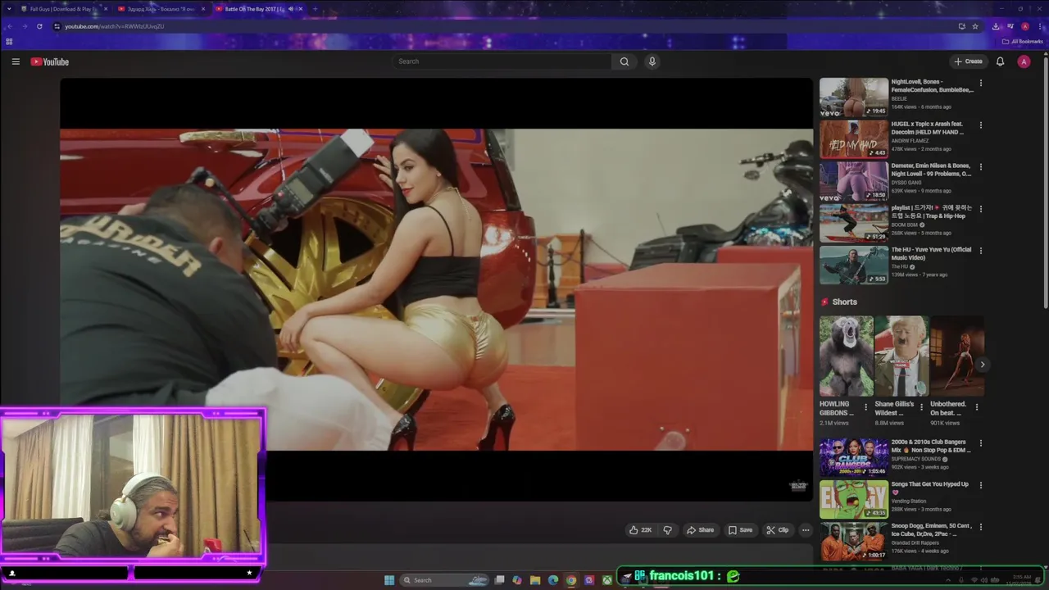Open The HU - Yuve Yuve Yu title
This screenshot has height=590, width=1049.
(932, 253)
